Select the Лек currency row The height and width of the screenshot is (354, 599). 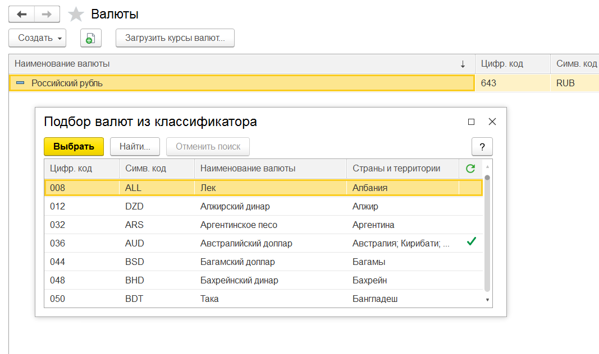tap(264, 188)
